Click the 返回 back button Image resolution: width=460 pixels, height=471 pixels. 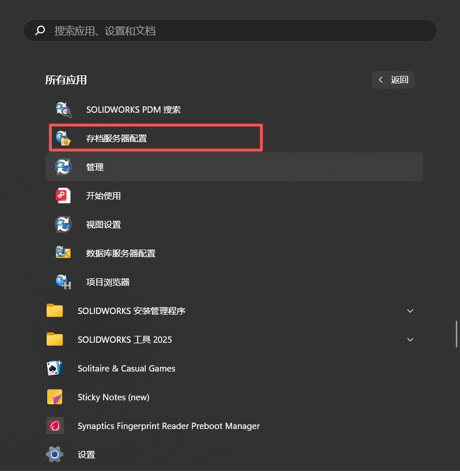(x=393, y=80)
